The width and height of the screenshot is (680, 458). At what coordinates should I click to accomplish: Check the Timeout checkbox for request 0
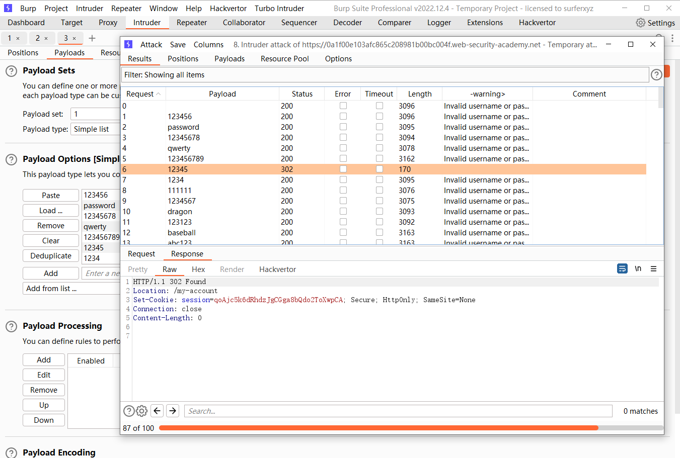tap(379, 106)
